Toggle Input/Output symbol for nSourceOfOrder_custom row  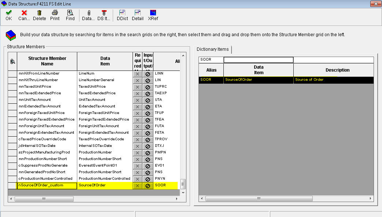click(148, 186)
